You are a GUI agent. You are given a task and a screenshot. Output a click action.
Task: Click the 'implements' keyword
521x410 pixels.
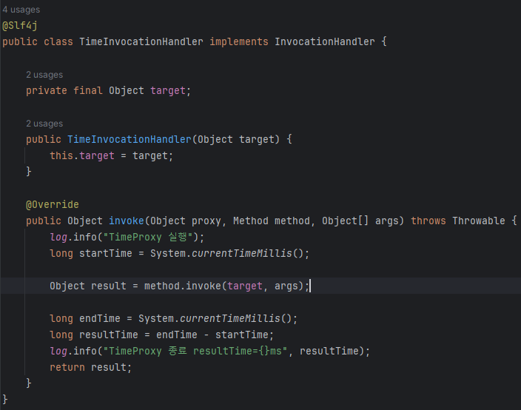coord(239,42)
